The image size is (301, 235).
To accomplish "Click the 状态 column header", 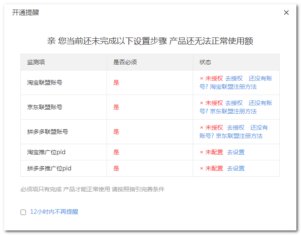I will click(236, 62).
